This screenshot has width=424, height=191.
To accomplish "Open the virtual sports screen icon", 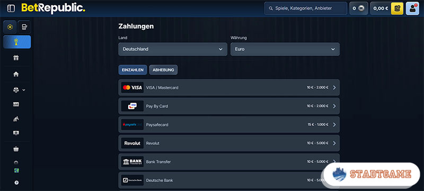I will click(x=16, y=133).
